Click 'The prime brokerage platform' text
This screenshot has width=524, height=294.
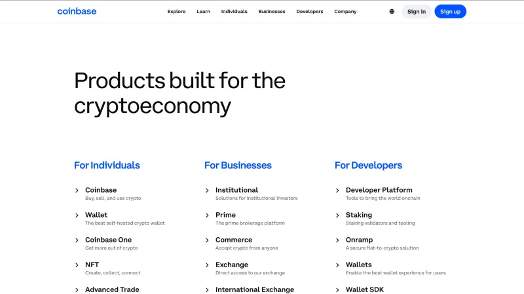[250, 223]
